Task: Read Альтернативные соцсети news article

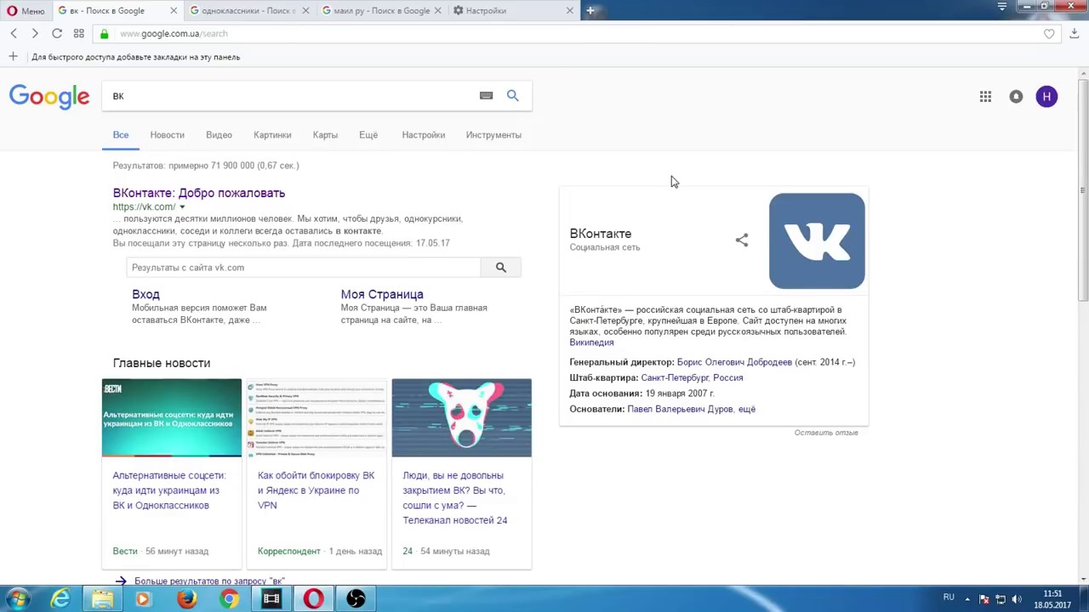Action: (x=169, y=490)
